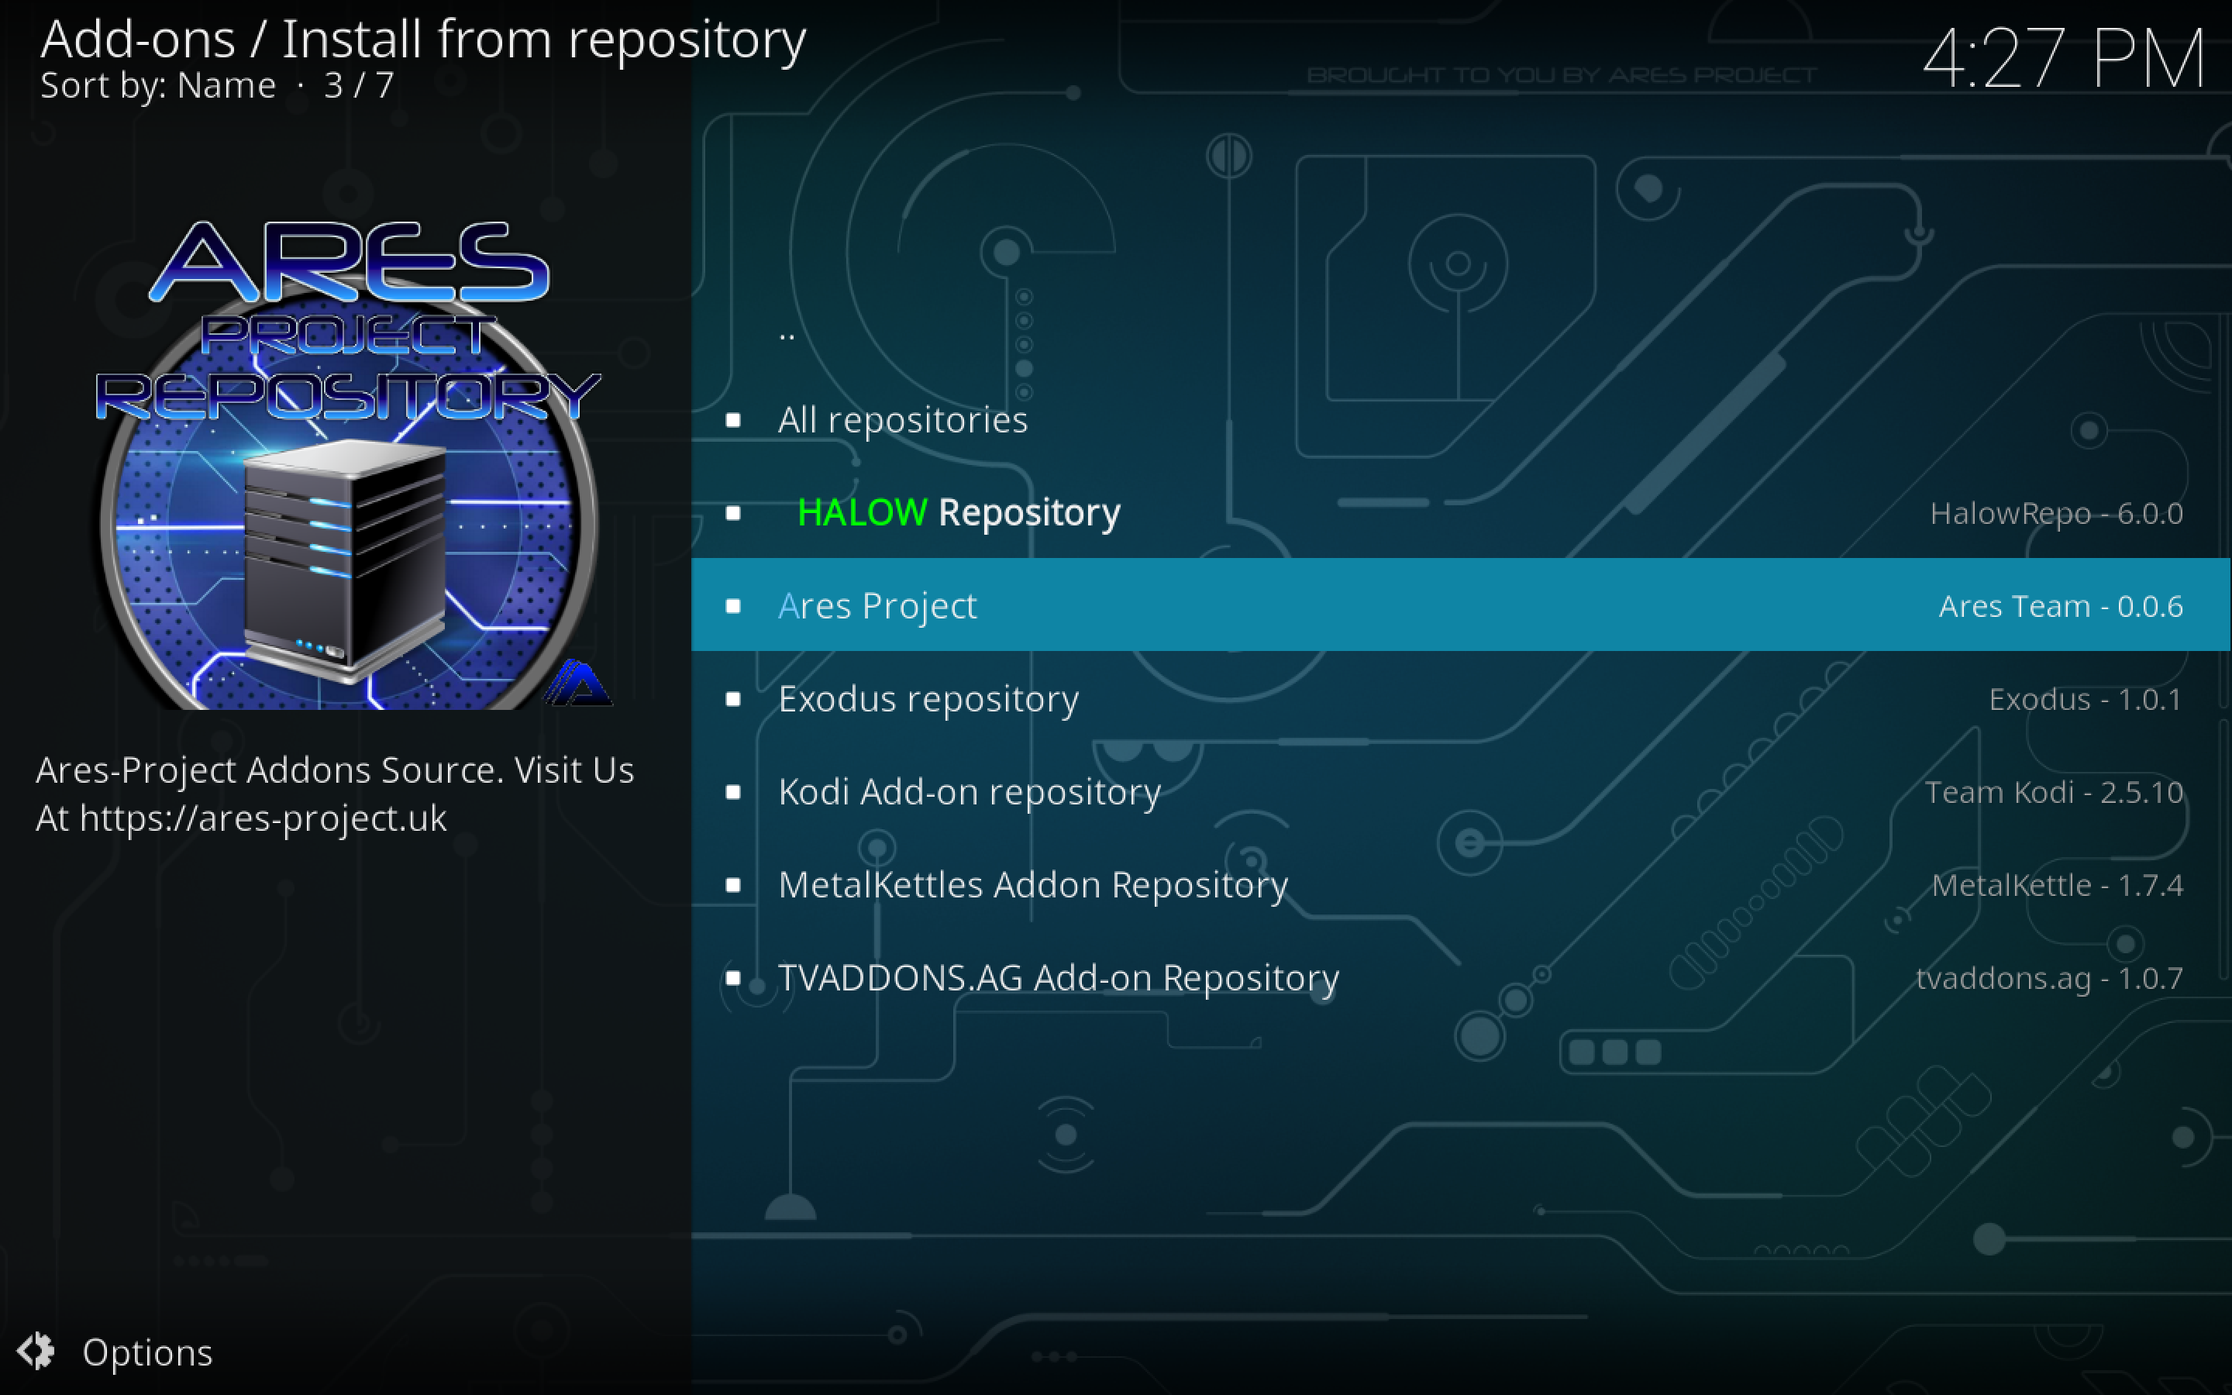Viewport: 2232px width, 1395px height.
Task: Select HALOW Repository
Action: (x=1461, y=512)
